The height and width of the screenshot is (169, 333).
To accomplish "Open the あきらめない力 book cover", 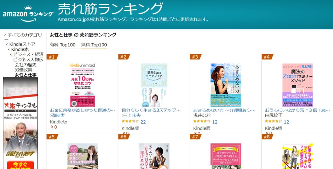I will tap(226, 85).
